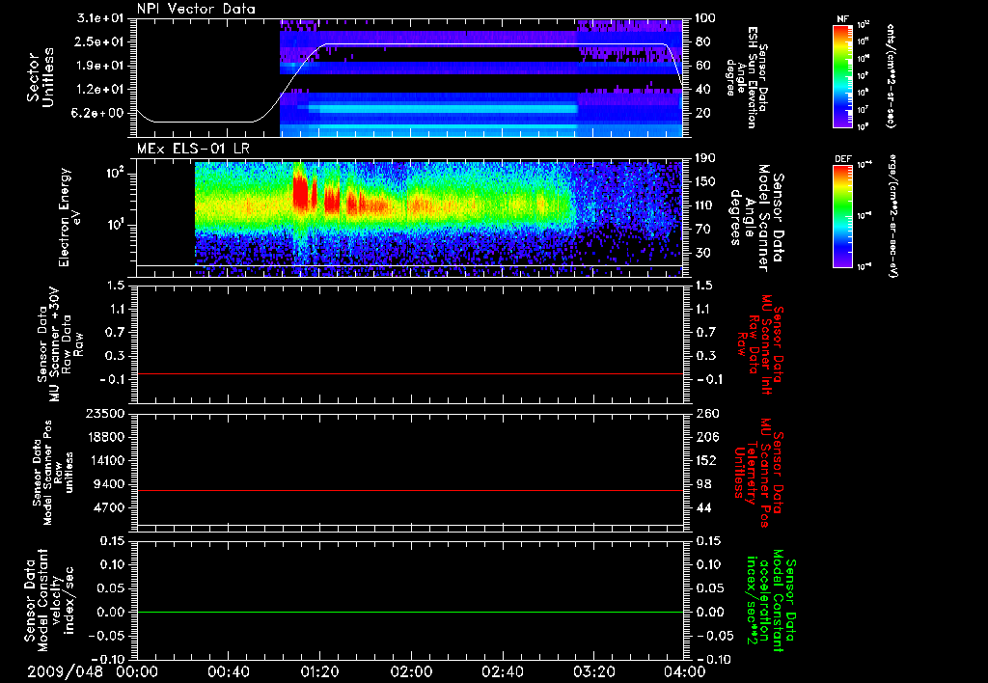Click the Model Scanner Pos Raw axis label
This screenshot has height=683, width=988.
coord(53,473)
